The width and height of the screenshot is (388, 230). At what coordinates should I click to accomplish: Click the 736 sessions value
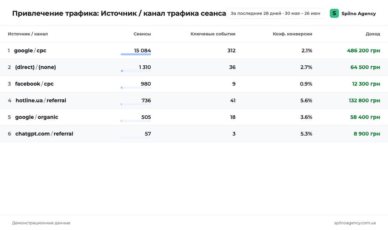pos(146,100)
